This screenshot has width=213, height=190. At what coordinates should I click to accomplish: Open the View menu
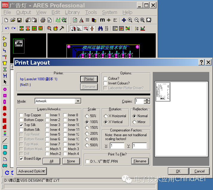41,12
